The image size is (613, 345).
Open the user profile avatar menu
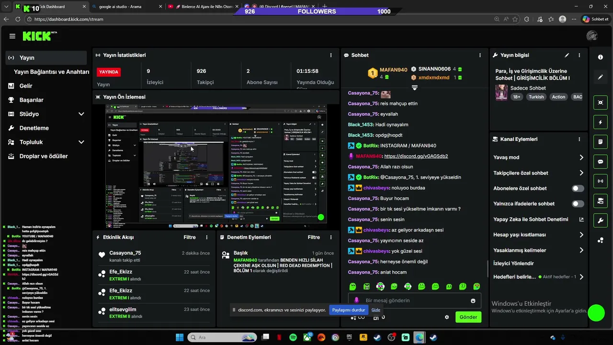click(x=592, y=36)
